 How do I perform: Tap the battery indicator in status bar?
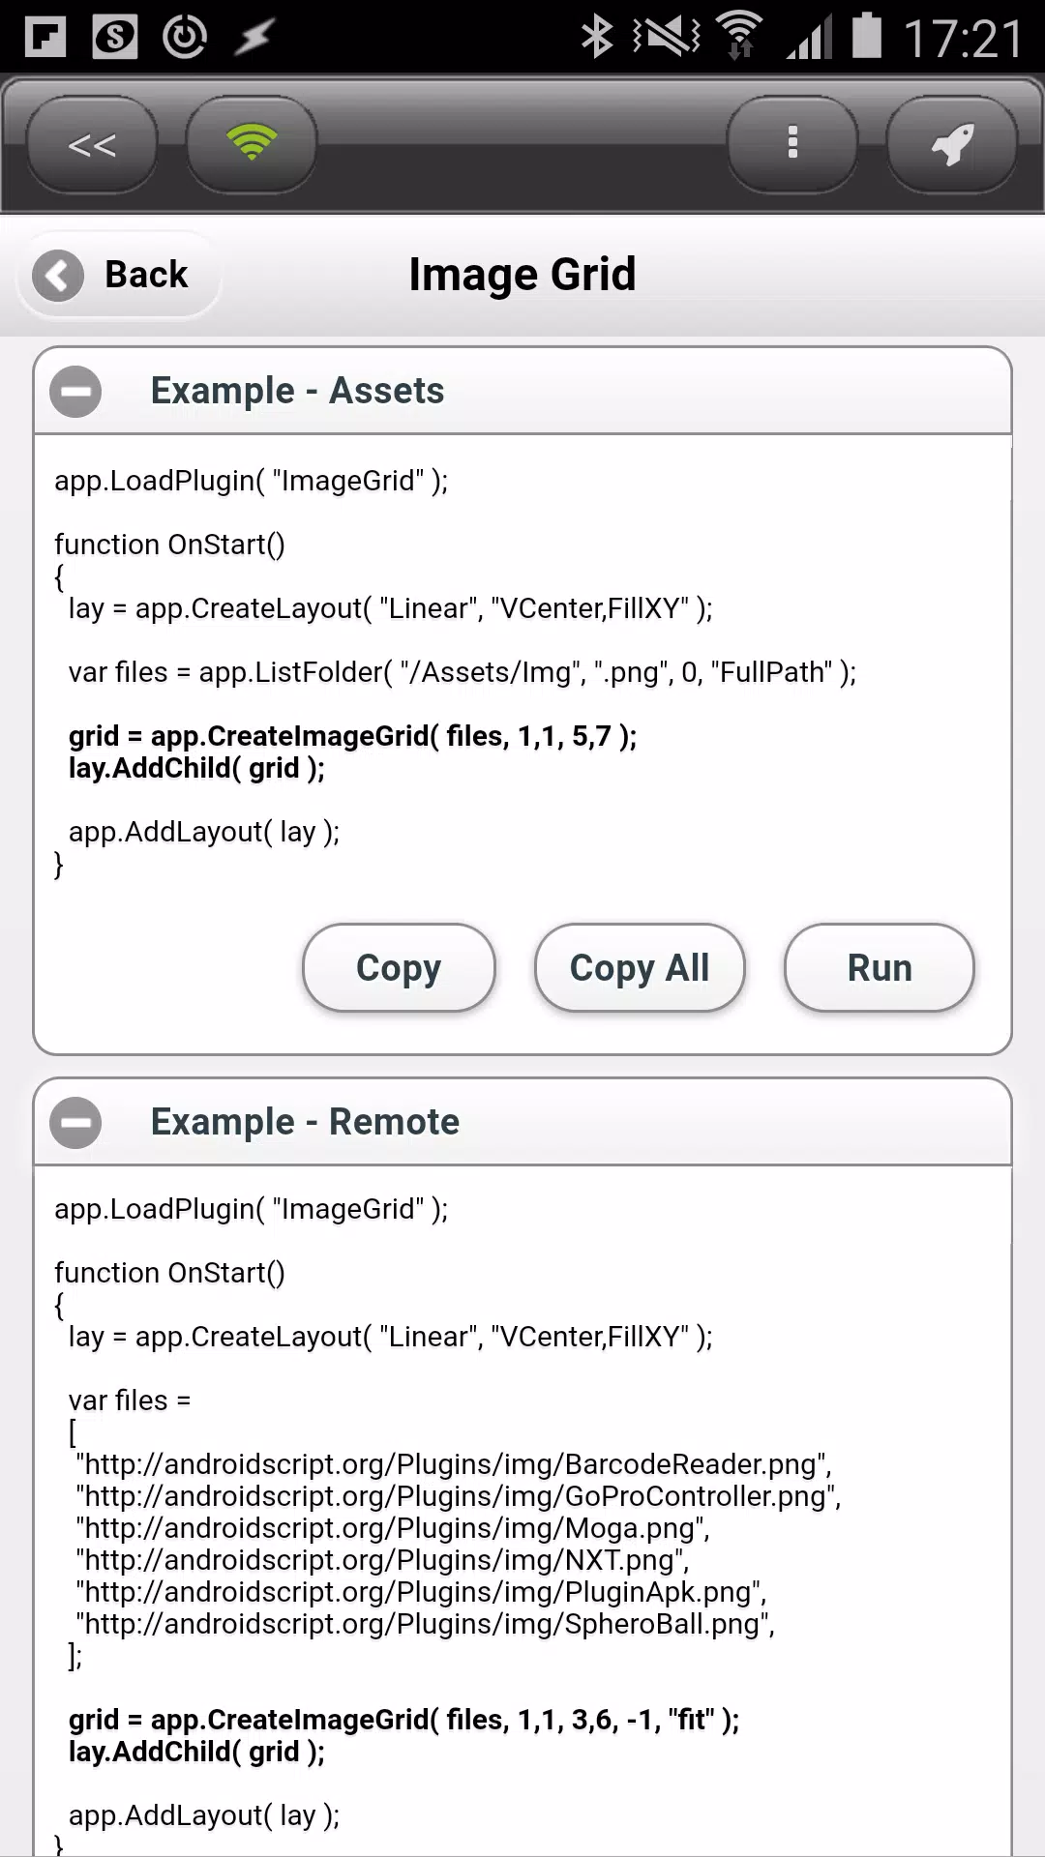867,37
